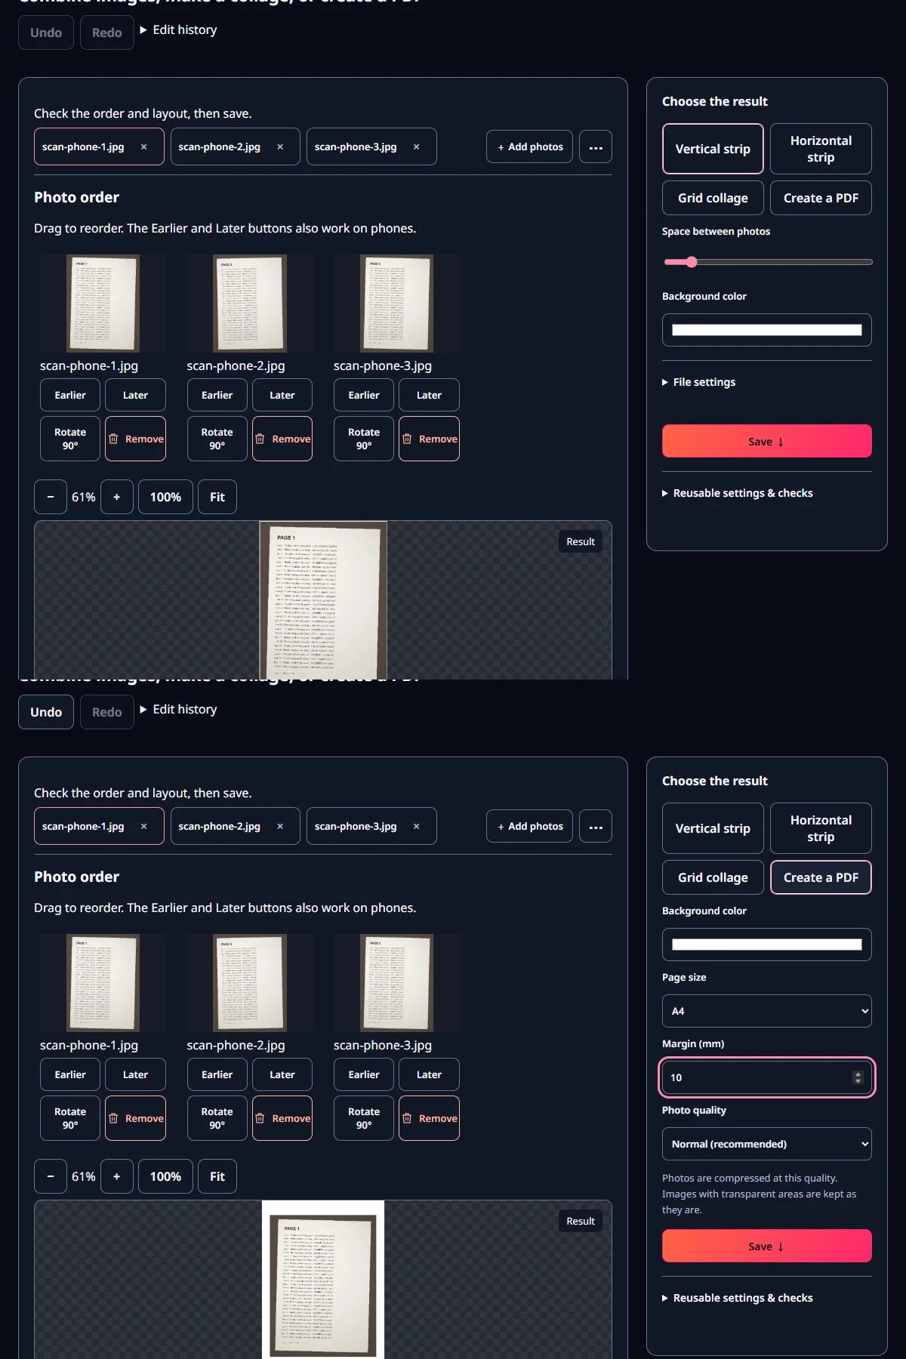The width and height of the screenshot is (906, 1359).
Task: Click × on scan-phone-1.jpg chip in lower panel
Action: click(143, 827)
